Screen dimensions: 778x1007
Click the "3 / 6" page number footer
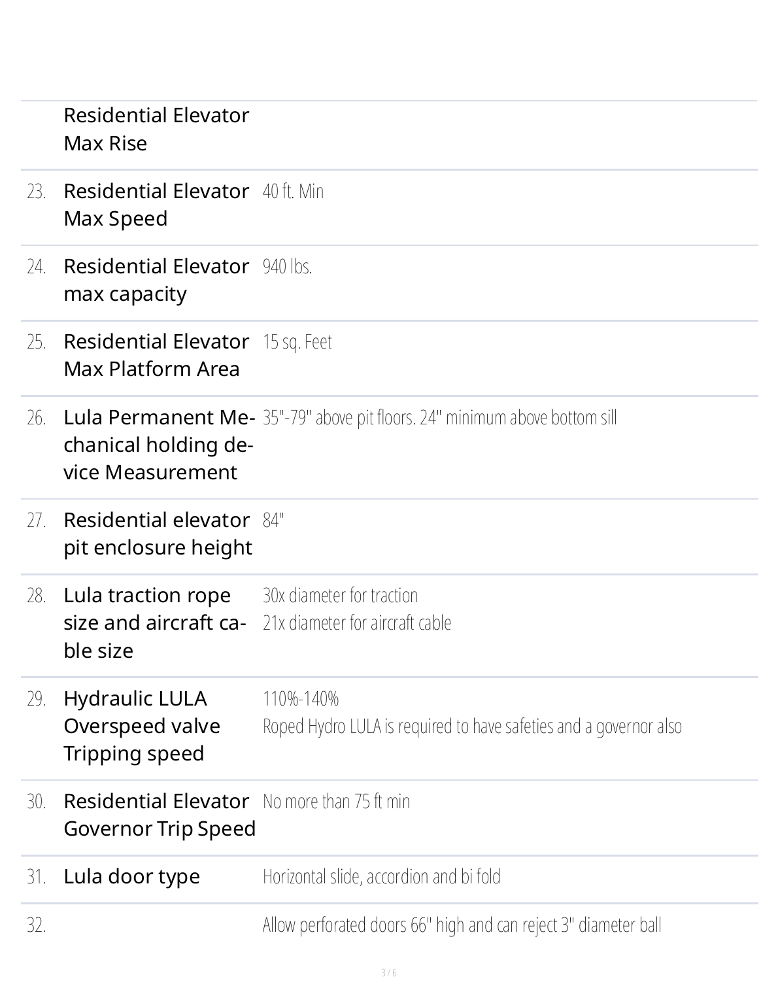[389, 973]
